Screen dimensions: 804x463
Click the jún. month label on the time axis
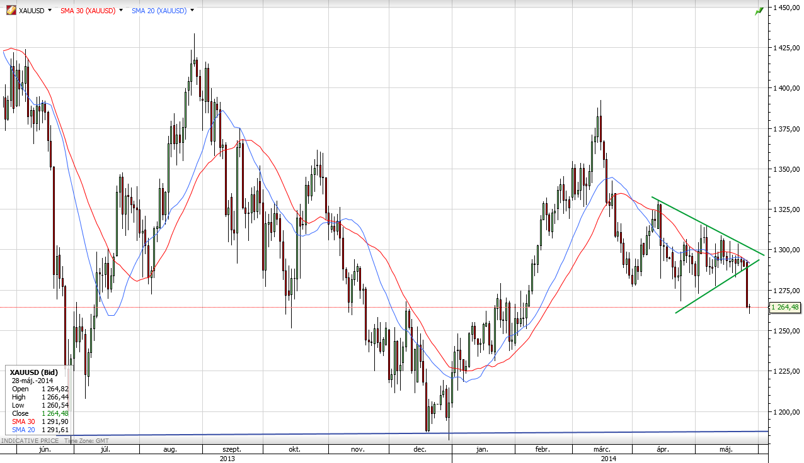(45, 450)
